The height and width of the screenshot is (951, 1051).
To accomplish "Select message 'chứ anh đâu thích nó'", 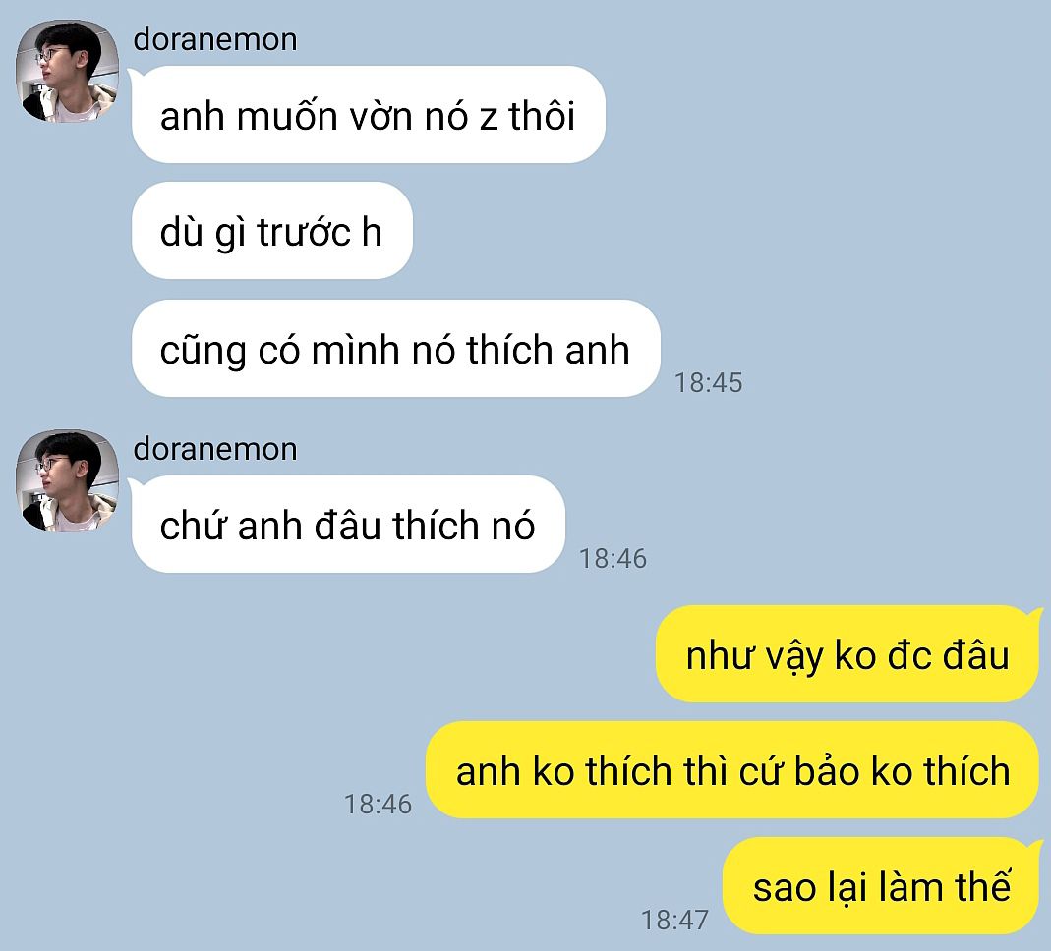I will click(x=348, y=525).
